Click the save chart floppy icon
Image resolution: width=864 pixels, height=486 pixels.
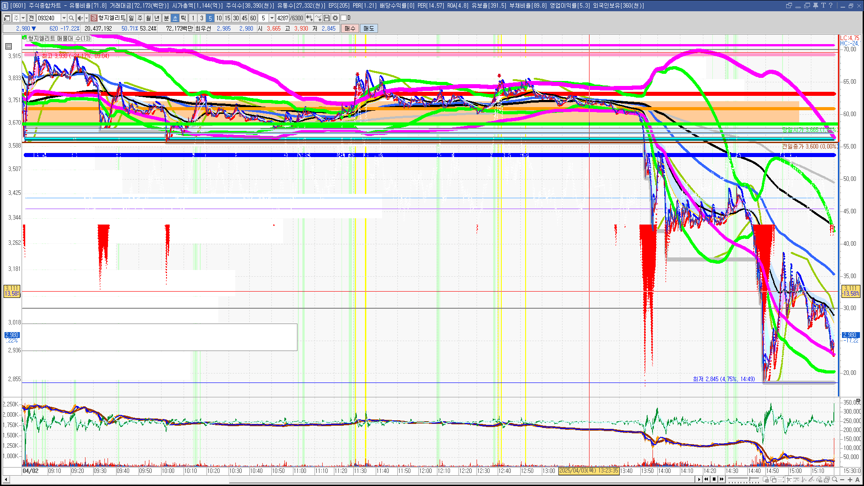coord(327,18)
